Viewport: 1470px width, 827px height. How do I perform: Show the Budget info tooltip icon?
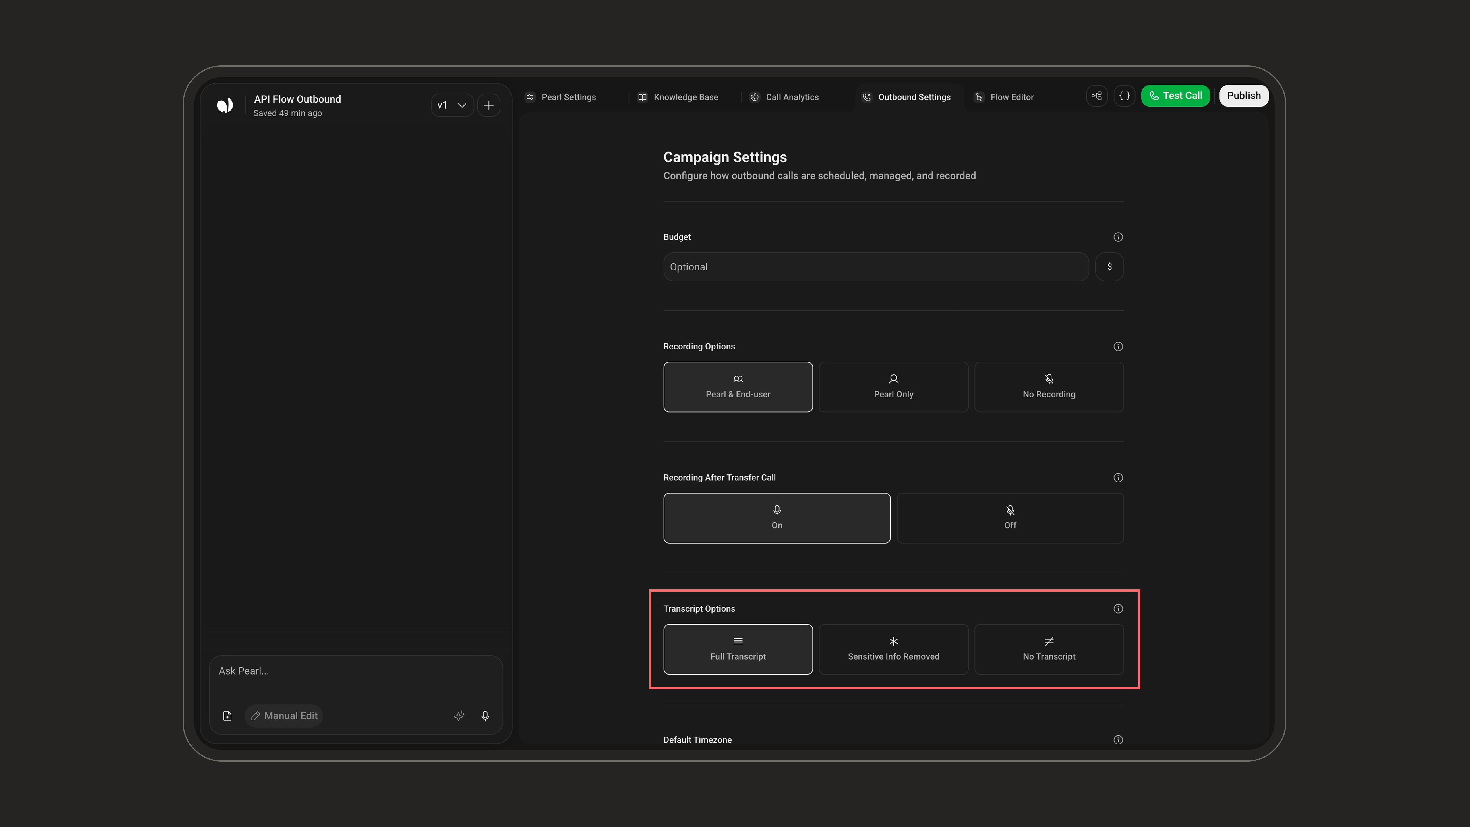[1119, 237]
